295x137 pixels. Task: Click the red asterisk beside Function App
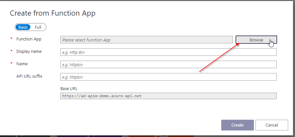(x=12, y=39)
